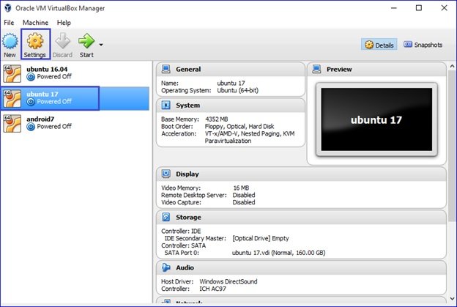Click ubuntu 17 Powered Off status icon
Screen dimensions: 457x307
pyautogui.click(x=31, y=102)
